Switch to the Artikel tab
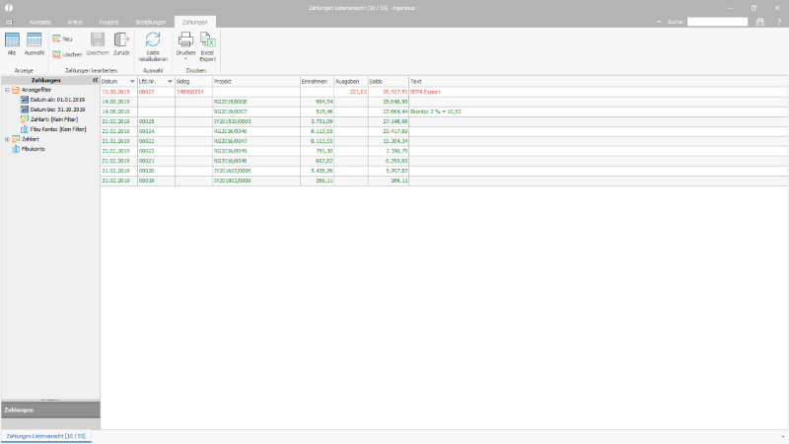The width and height of the screenshot is (789, 444). tap(75, 22)
